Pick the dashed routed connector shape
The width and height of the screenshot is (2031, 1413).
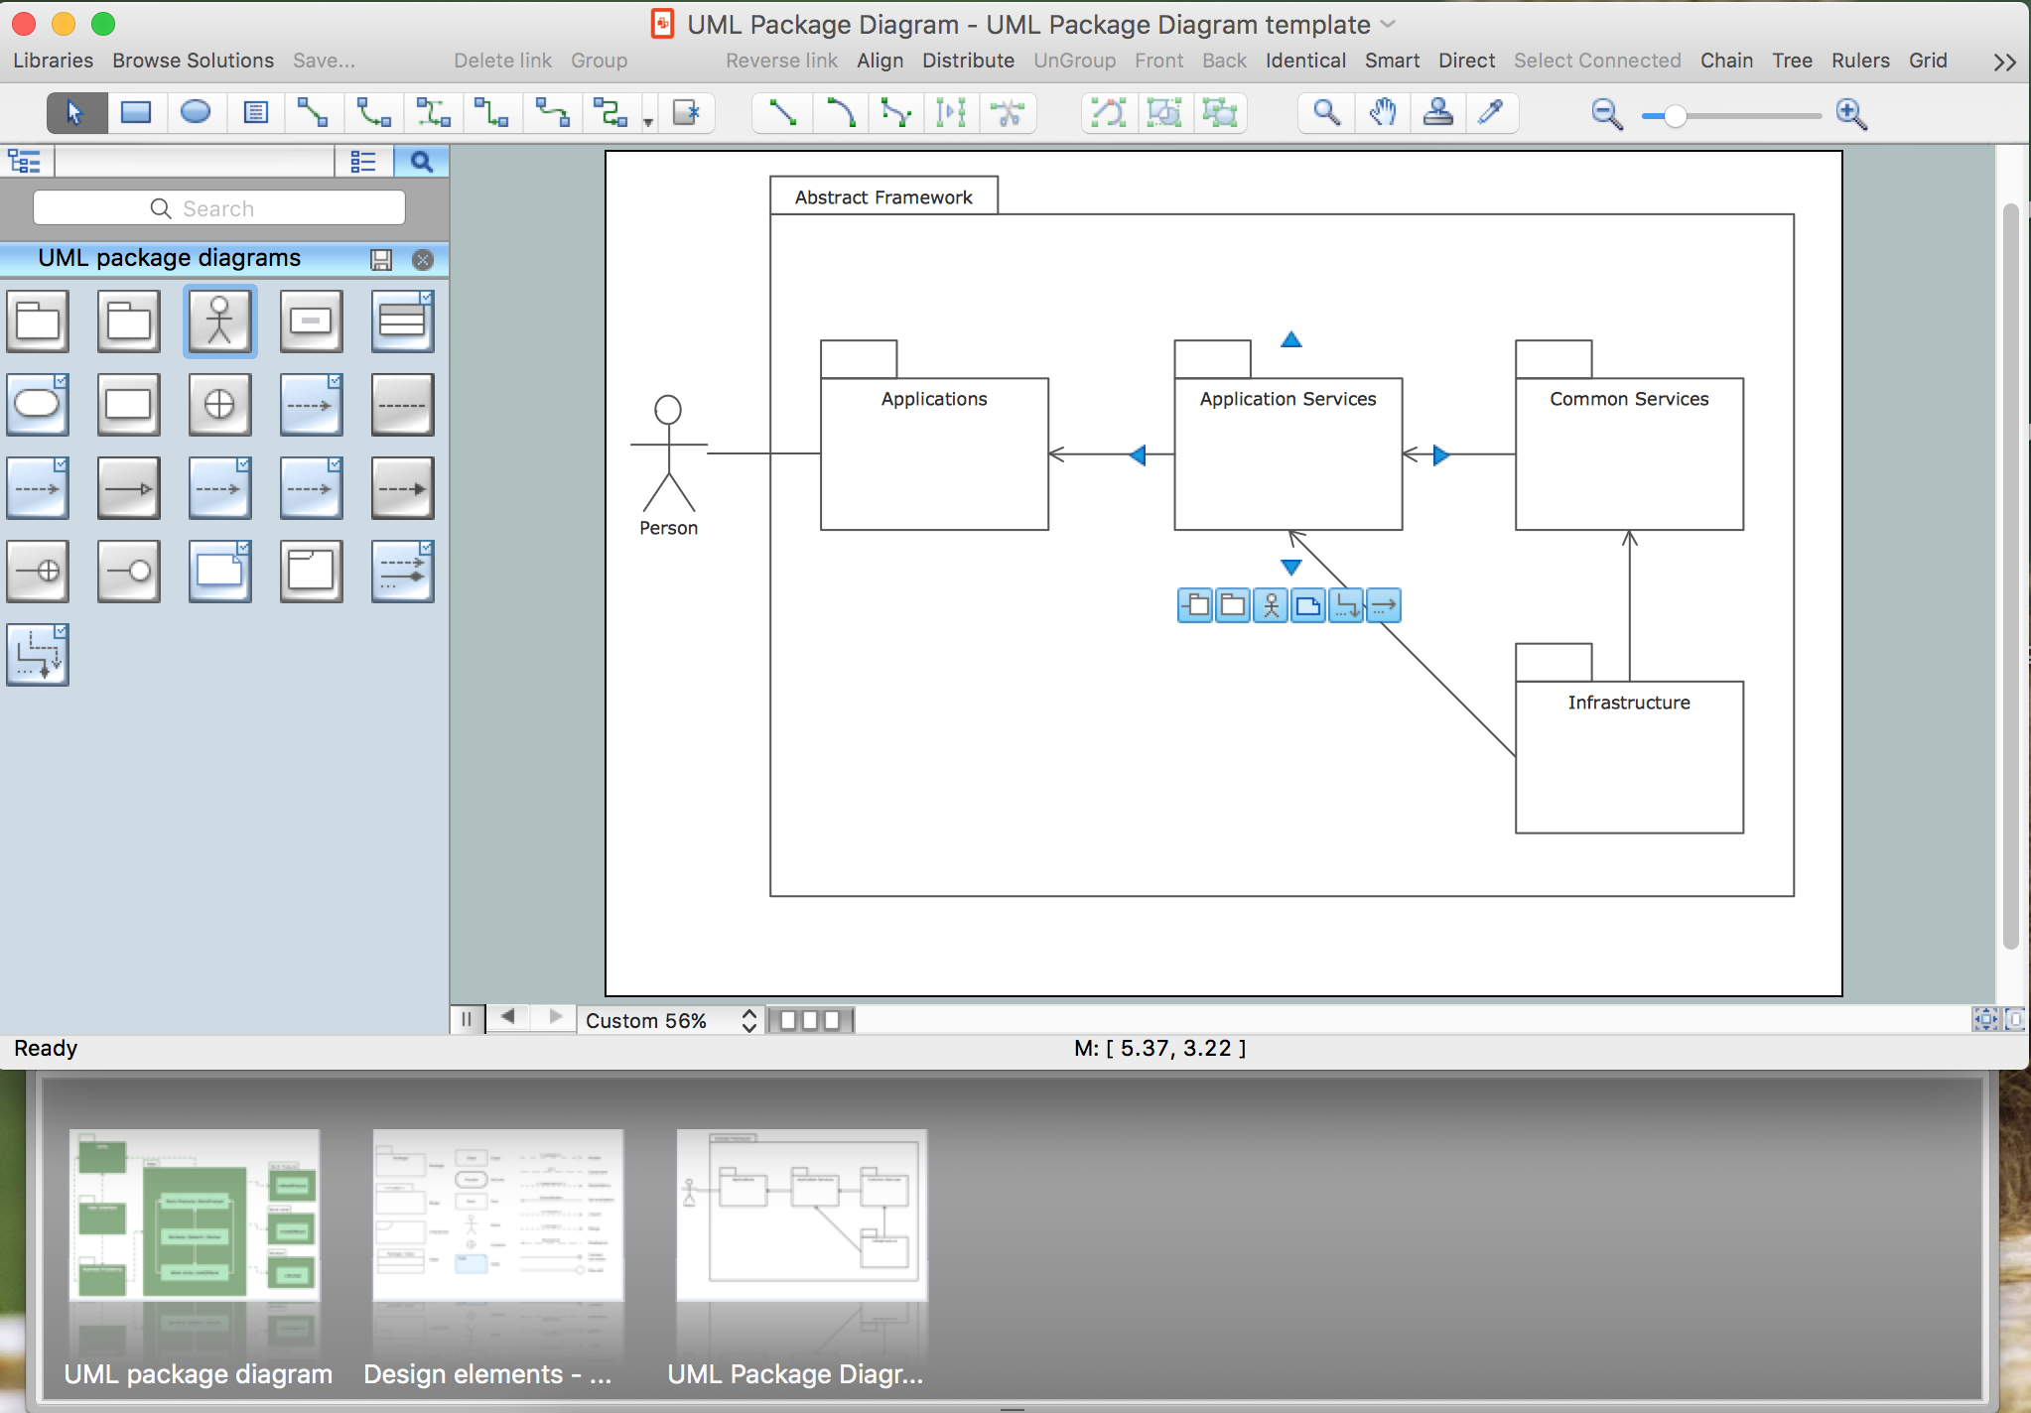pos(38,655)
